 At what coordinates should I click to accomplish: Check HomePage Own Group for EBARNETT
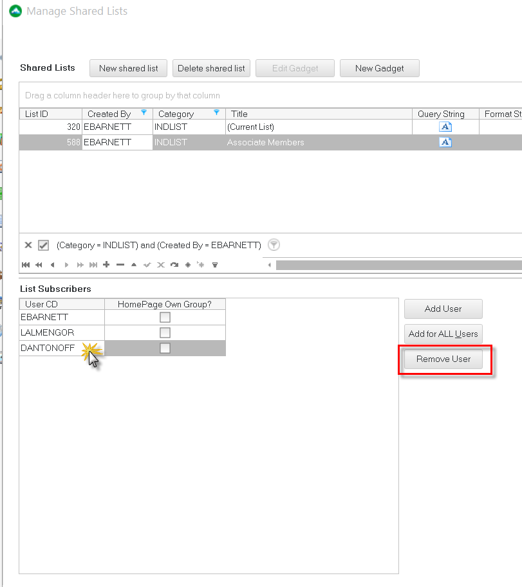point(165,317)
